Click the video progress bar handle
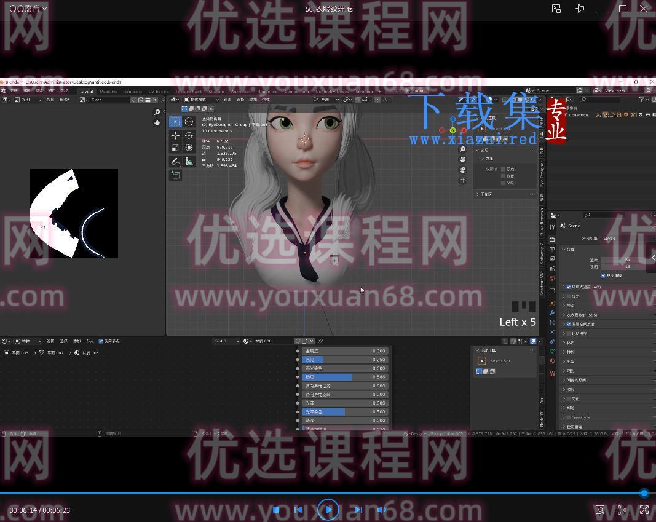This screenshot has width=656, height=522. (644, 493)
